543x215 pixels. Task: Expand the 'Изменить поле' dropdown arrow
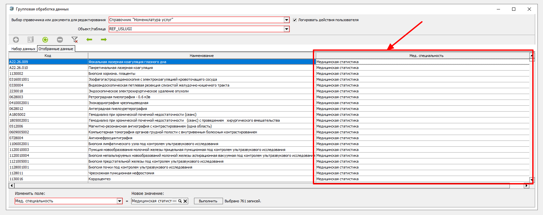[x=119, y=201]
